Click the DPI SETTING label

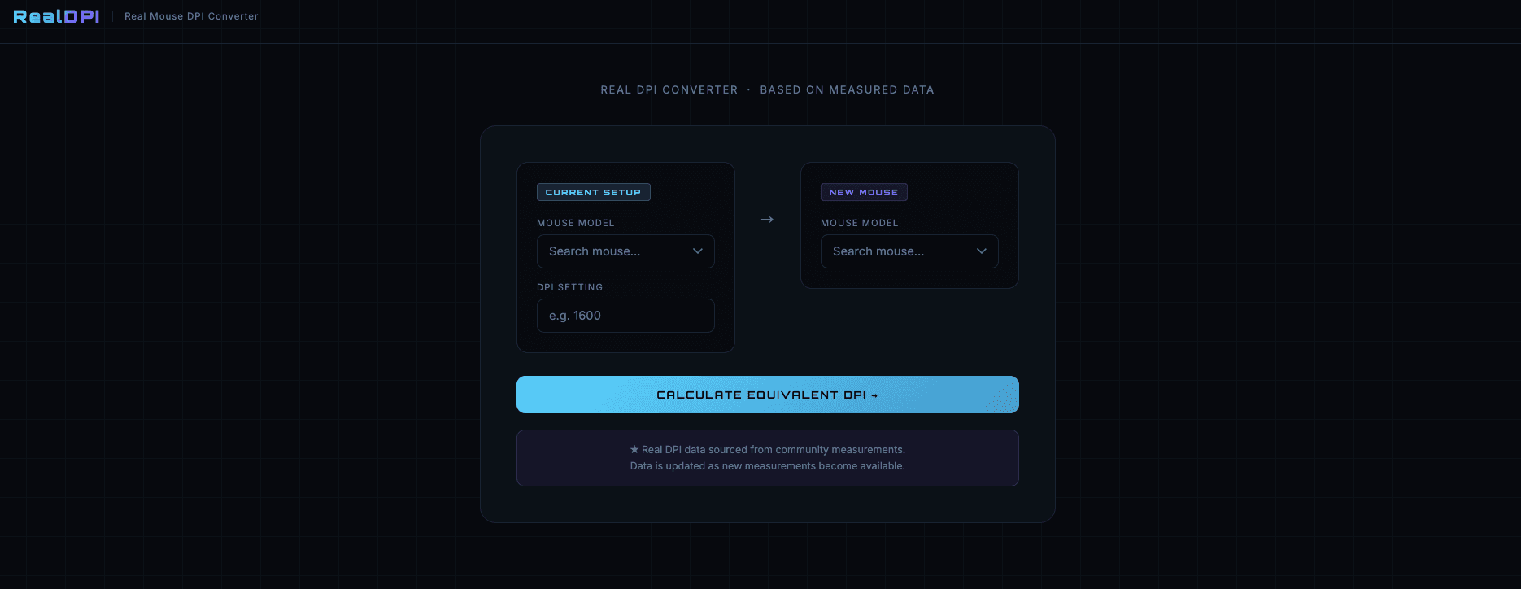coord(570,287)
